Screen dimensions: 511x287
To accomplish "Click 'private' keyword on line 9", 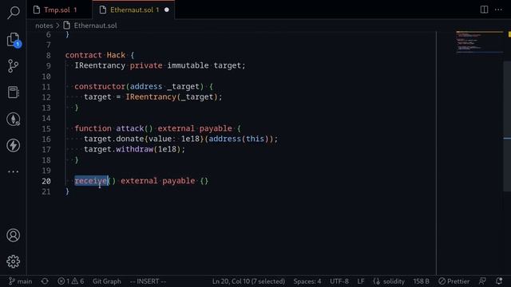I will 146,65.
